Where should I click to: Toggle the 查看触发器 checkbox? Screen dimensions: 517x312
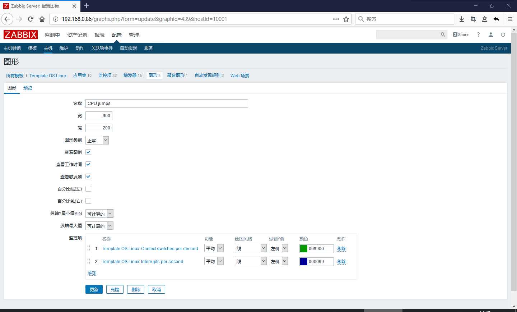click(88, 176)
